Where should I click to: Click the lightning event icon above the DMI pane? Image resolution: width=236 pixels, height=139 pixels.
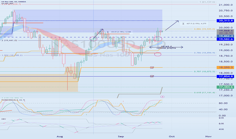click(x=162, y=97)
